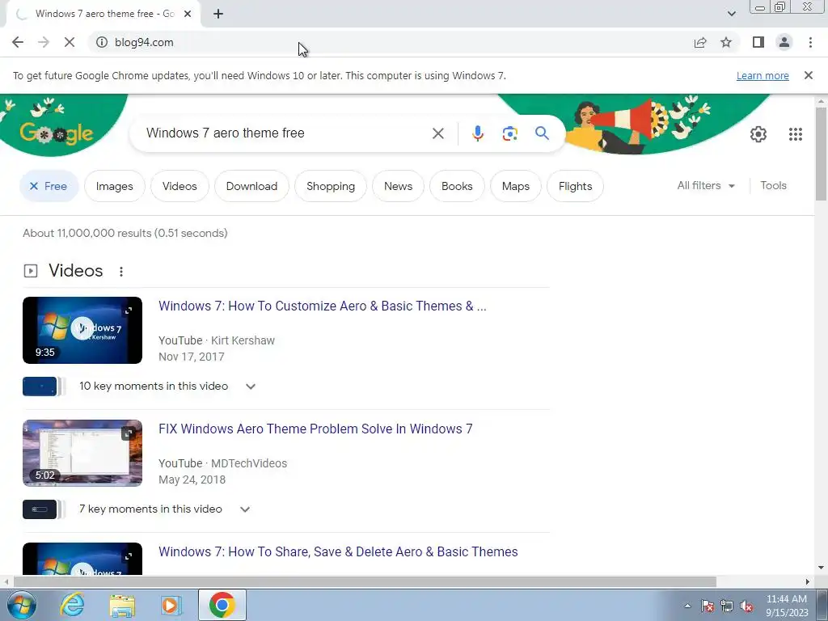Click the Chrome taskbar button
Viewport: 828px width, 621px height.
(x=222, y=605)
